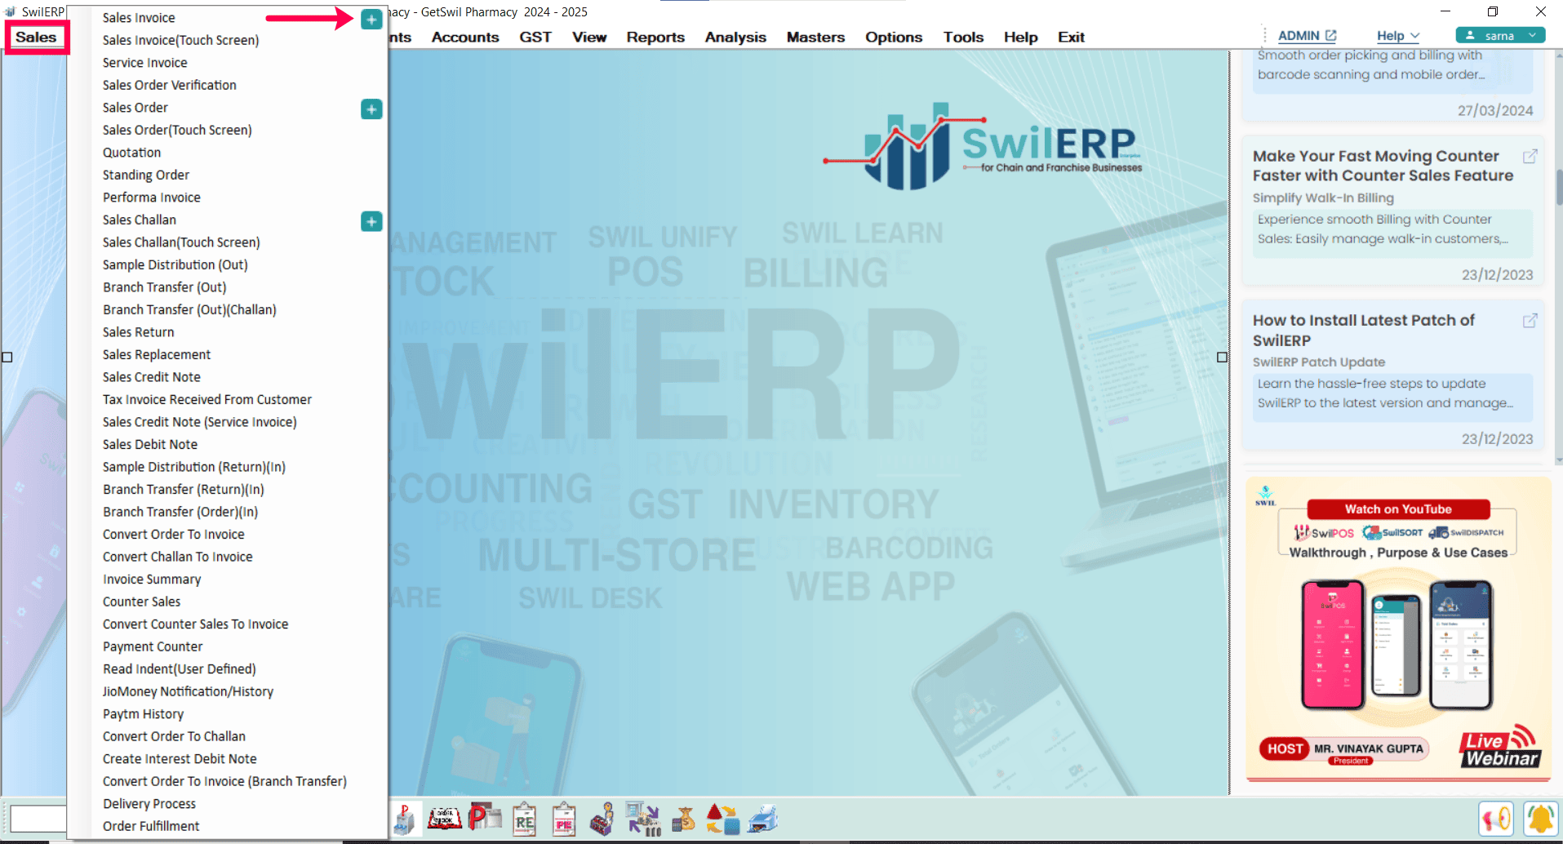Click the Watch on YouTube button
1563x844 pixels.
[x=1398, y=509]
